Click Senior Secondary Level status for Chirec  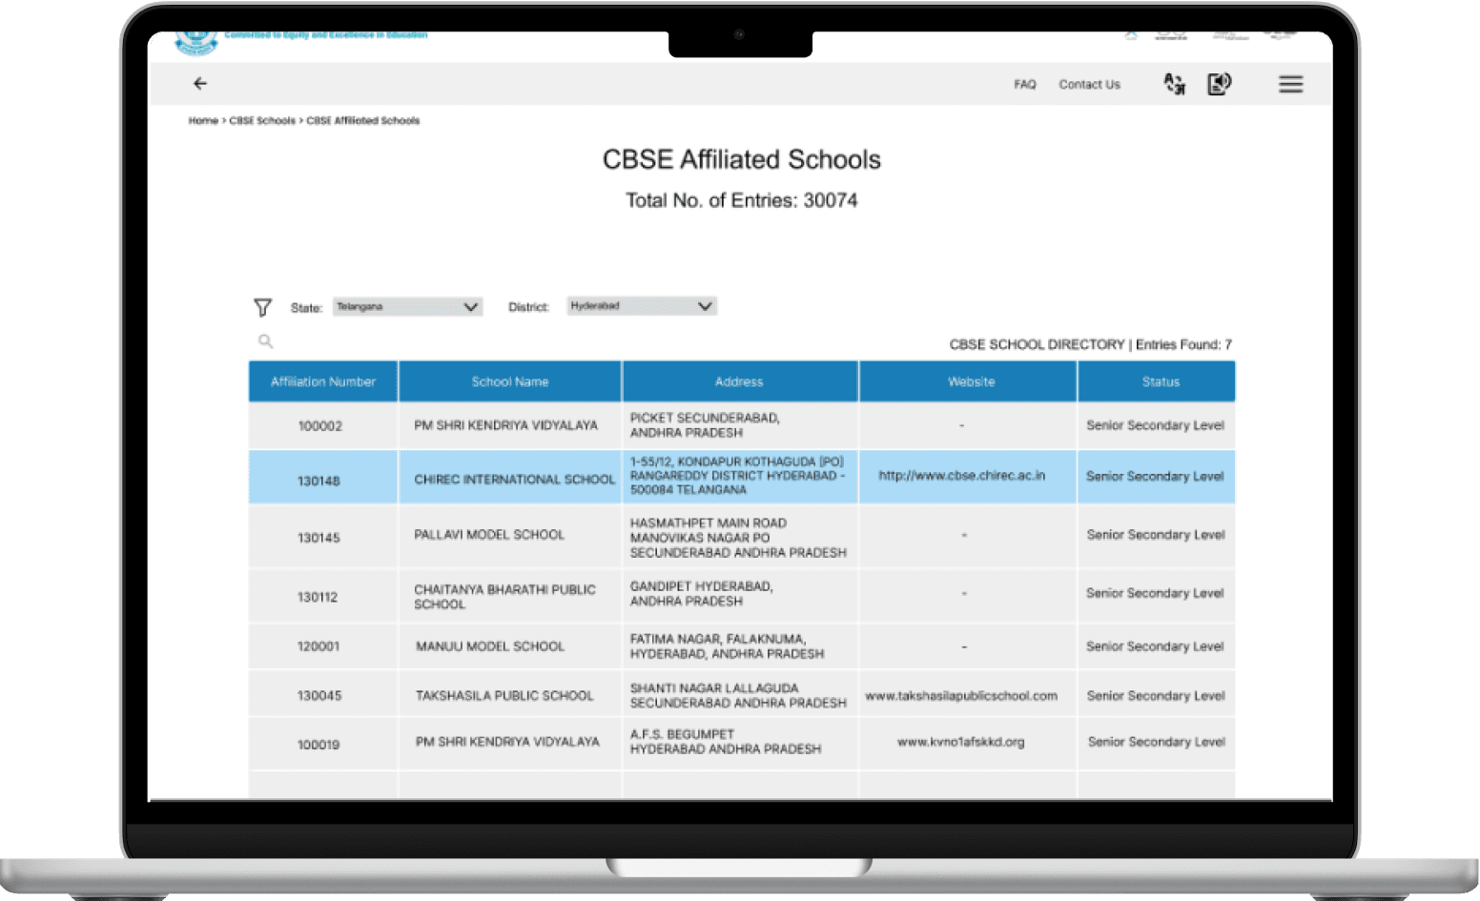click(1155, 476)
